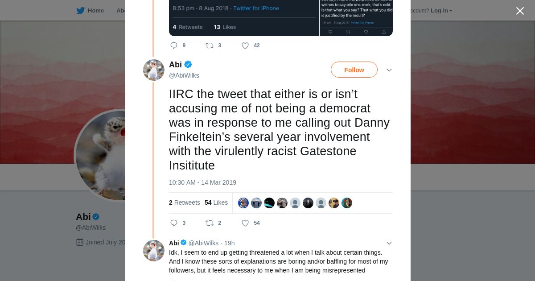This screenshot has width=535, height=281.
Task: Click the reply icon showing 9 replies
Action: coord(174,45)
